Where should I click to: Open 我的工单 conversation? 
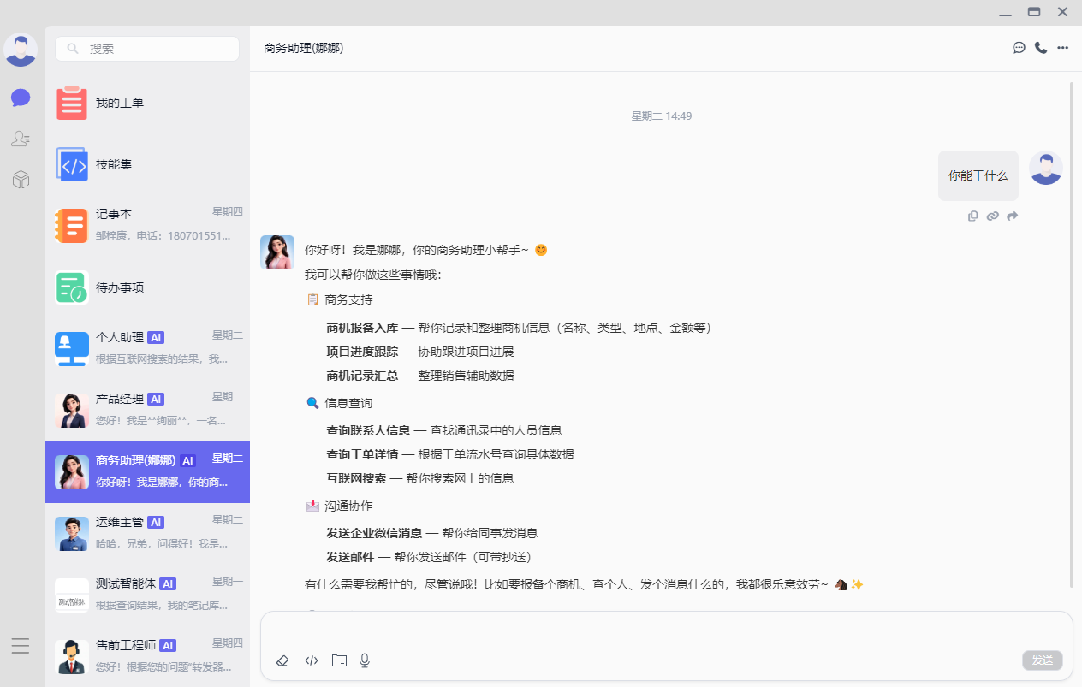click(147, 103)
